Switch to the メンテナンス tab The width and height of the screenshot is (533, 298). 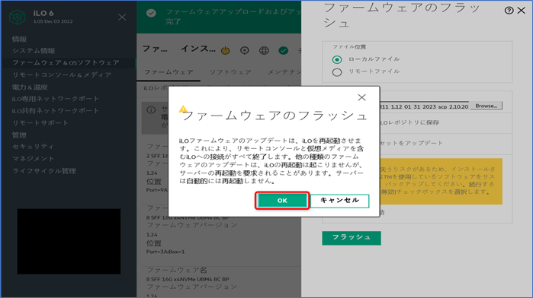[284, 72]
